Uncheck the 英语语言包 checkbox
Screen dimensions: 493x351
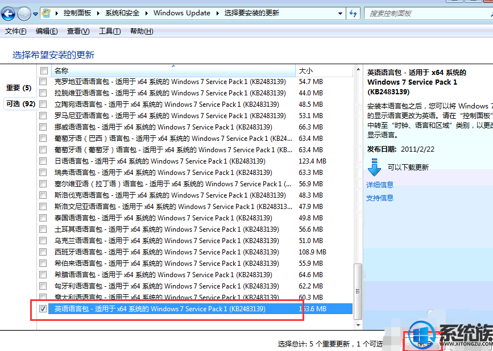pyautogui.click(x=43, y=309)
